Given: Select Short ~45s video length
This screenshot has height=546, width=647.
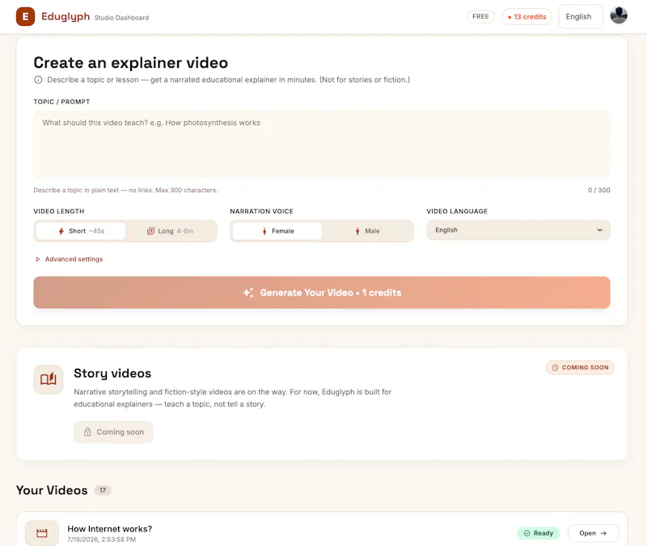Looking at the screenshot, I should [81, 231].
